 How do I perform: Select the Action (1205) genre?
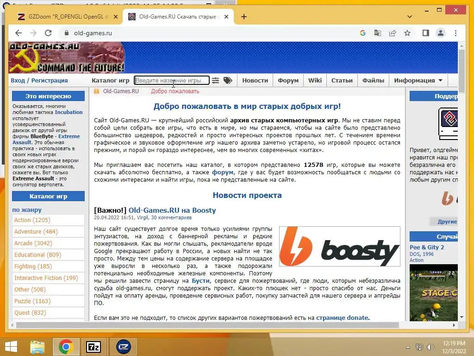32,220
